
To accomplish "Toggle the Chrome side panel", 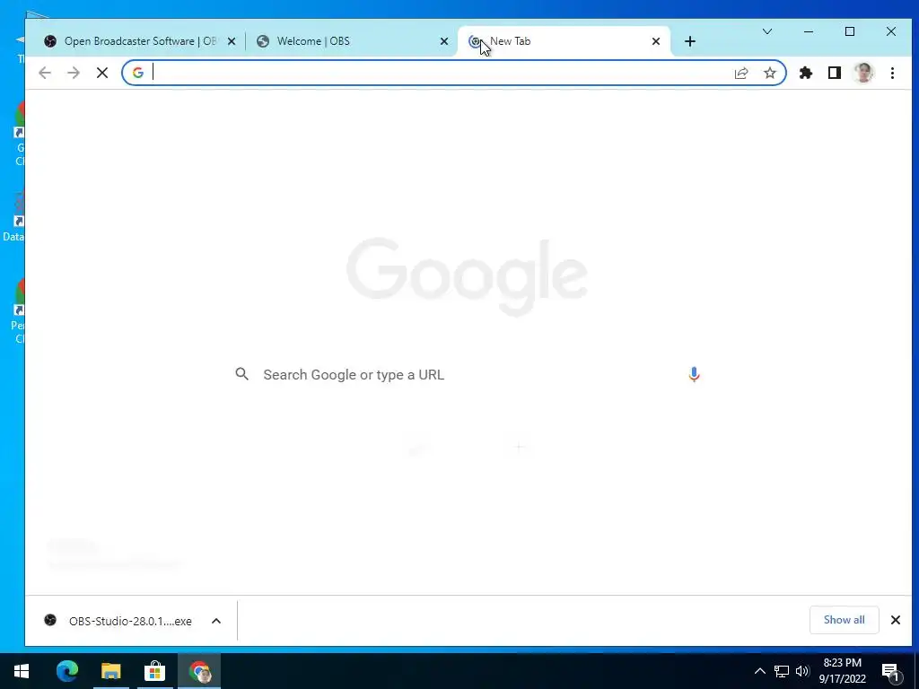I will (x=835, y=73).
